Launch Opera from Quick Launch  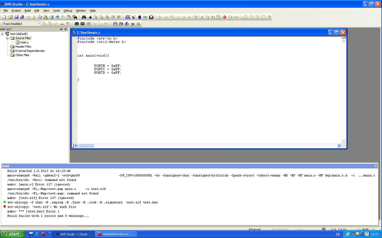coord(43,234)
